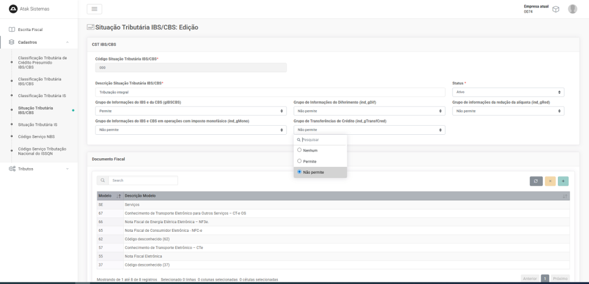Select the Nenhum radio option
The image size is (589, 284).
tap(300, 150)
